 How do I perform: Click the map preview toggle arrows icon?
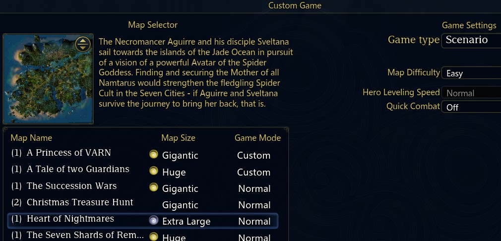click(x=83, y=44)
